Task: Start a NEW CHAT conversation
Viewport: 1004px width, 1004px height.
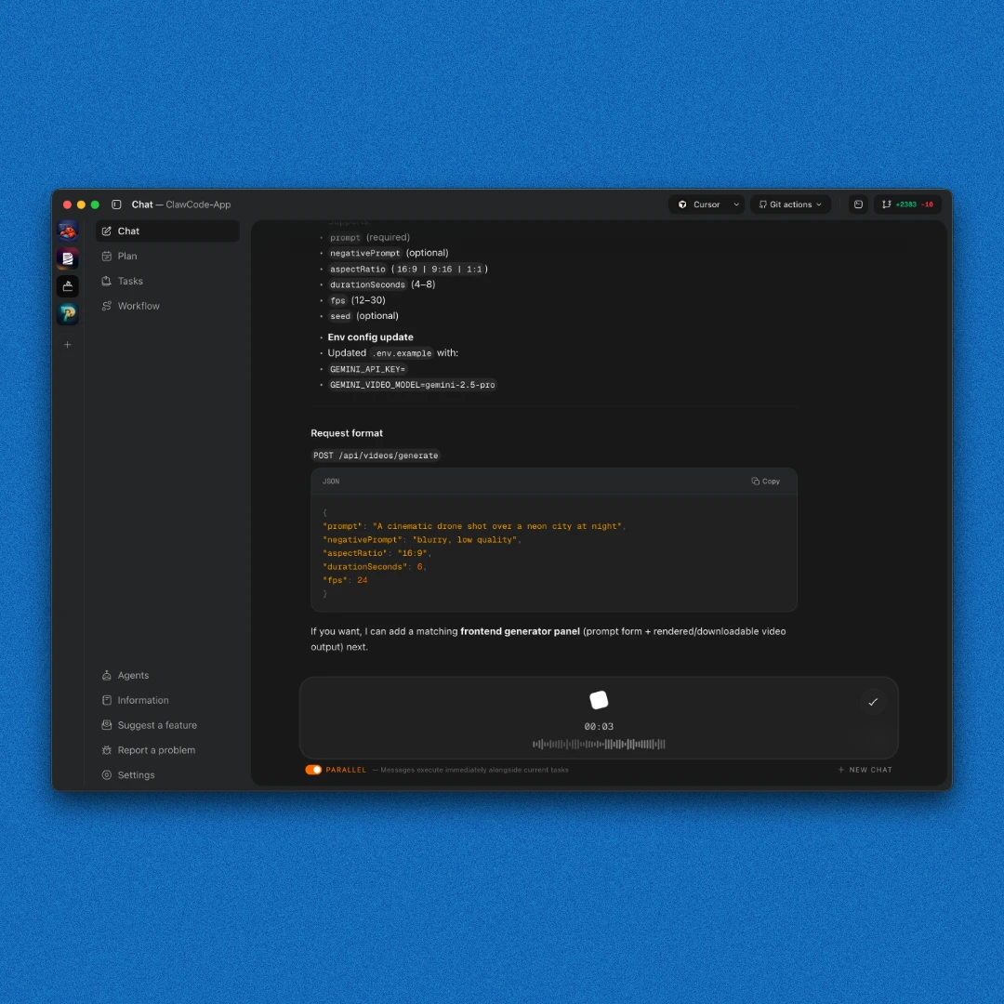Action: (x=865, y=770)
